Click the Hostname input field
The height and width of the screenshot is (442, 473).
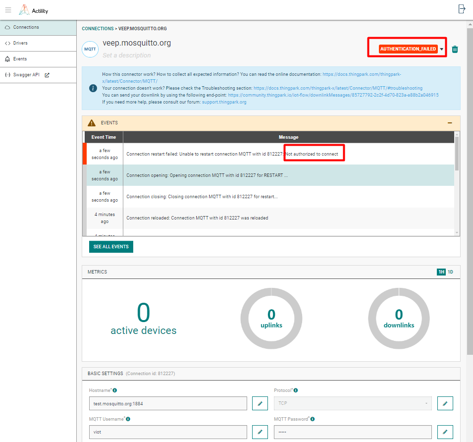(x=168, y=403)
